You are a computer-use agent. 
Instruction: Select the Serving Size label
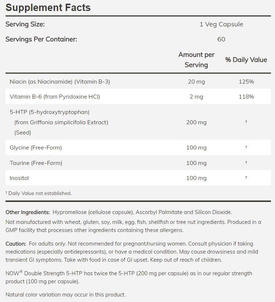25,24
